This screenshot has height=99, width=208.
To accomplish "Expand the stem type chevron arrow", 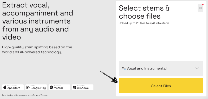I will (x=197, y=68).
